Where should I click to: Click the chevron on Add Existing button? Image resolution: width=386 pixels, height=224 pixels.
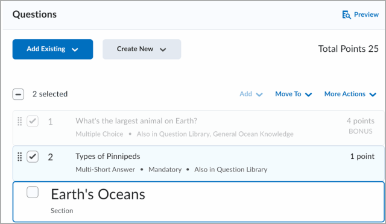tap(75, 49)
